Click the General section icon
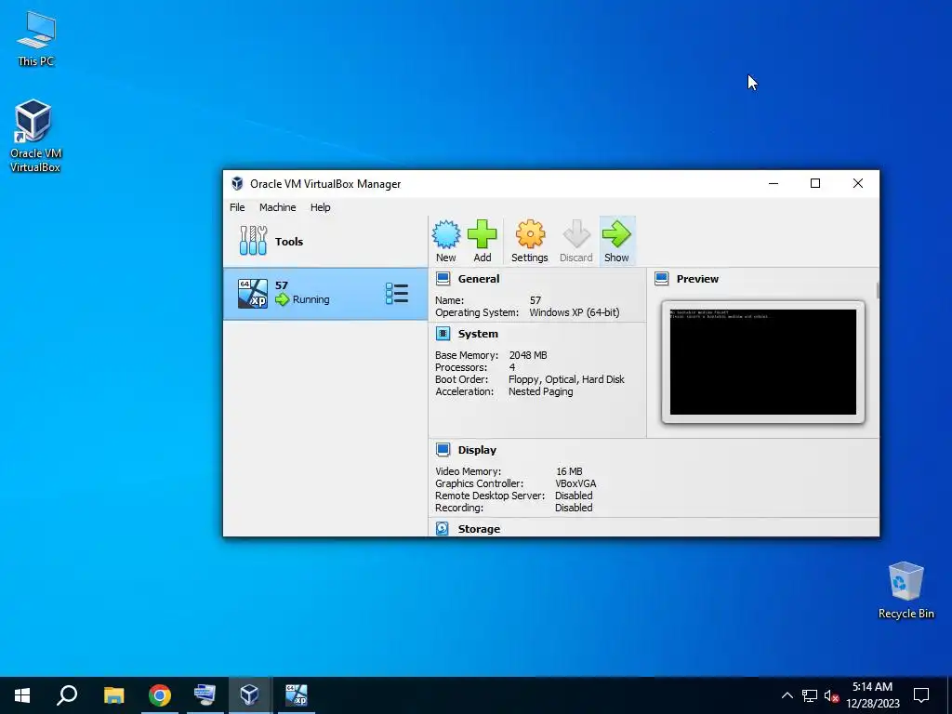 pos(443,279)
